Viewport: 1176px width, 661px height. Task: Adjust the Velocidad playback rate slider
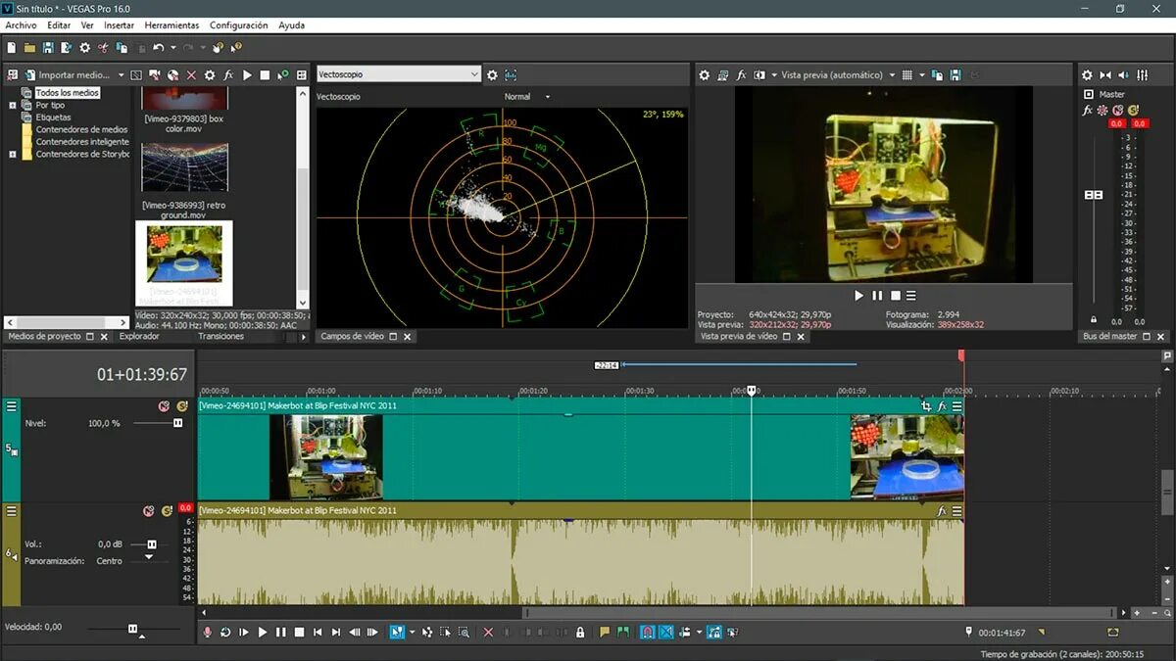(132, 629)
